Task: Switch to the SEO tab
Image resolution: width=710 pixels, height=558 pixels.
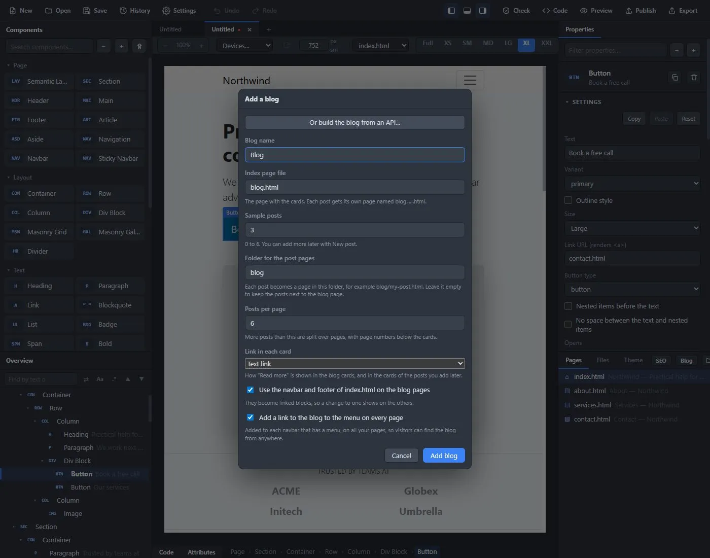Action: tap(661, 361)
